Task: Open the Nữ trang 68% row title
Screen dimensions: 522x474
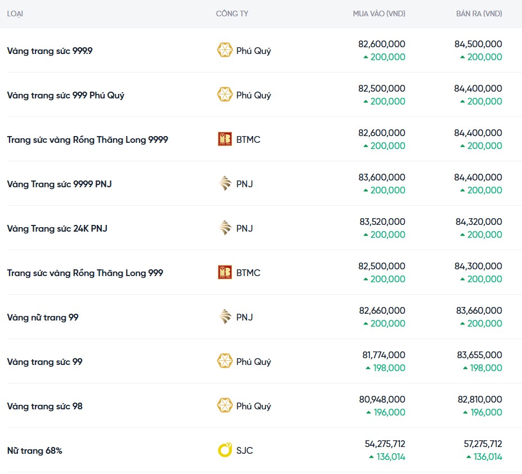Action: (34, 450)
